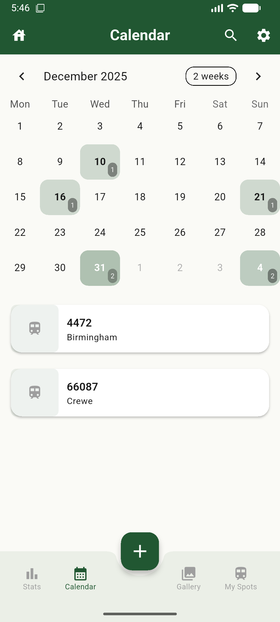Select the Calendar tab in bottom bar
Image resolution: width=280 pixels, height=622 pixels.
coord(80,578)
